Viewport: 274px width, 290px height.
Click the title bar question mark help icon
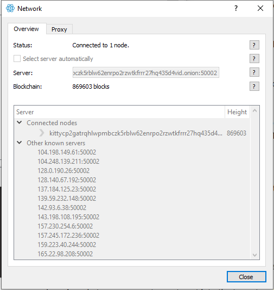(236, 8)
